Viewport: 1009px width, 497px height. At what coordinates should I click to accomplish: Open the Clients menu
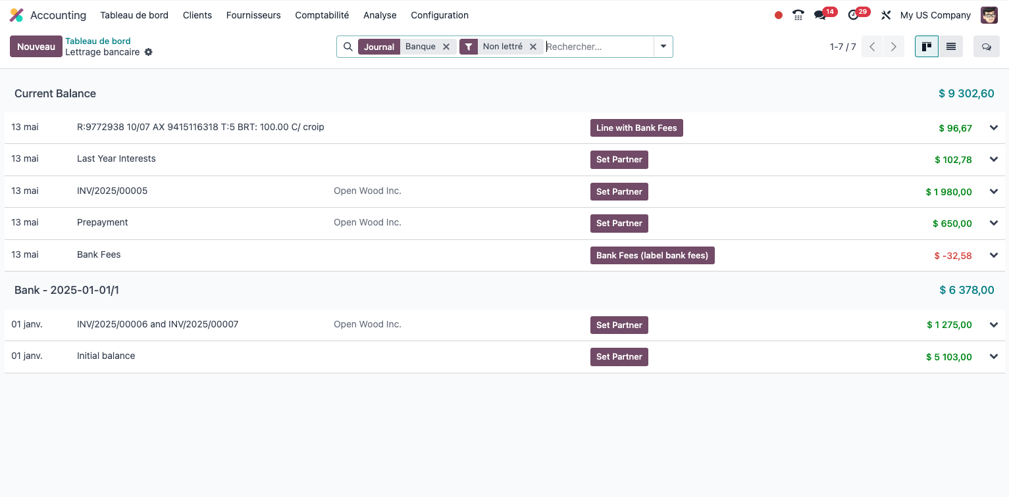(197, 15)
